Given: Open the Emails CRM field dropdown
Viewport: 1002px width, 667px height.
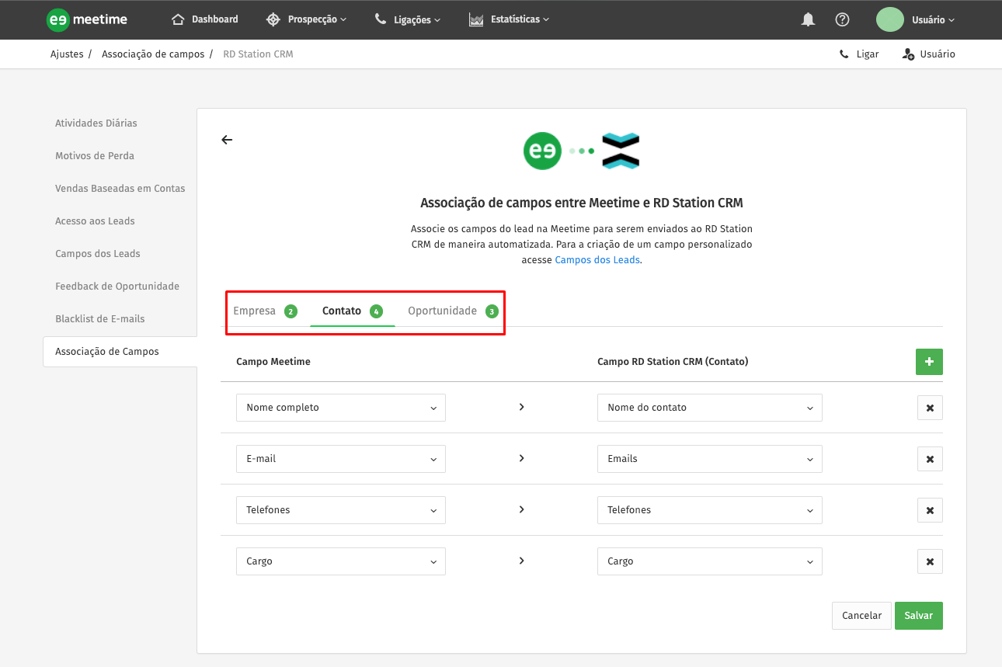Looking at the screenshot, I should pos(710,459).
